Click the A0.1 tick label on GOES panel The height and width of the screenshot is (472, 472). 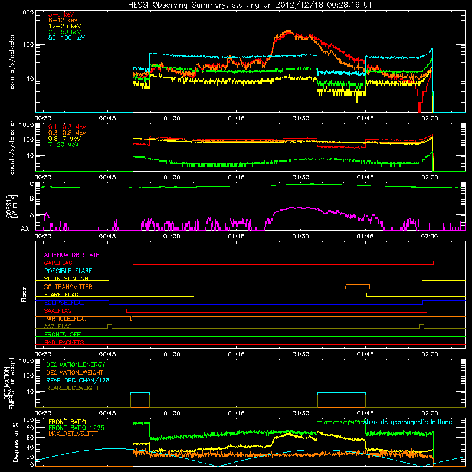(27, 229)
